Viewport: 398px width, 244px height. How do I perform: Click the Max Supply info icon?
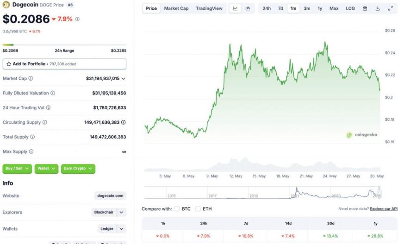pos(31,151)
